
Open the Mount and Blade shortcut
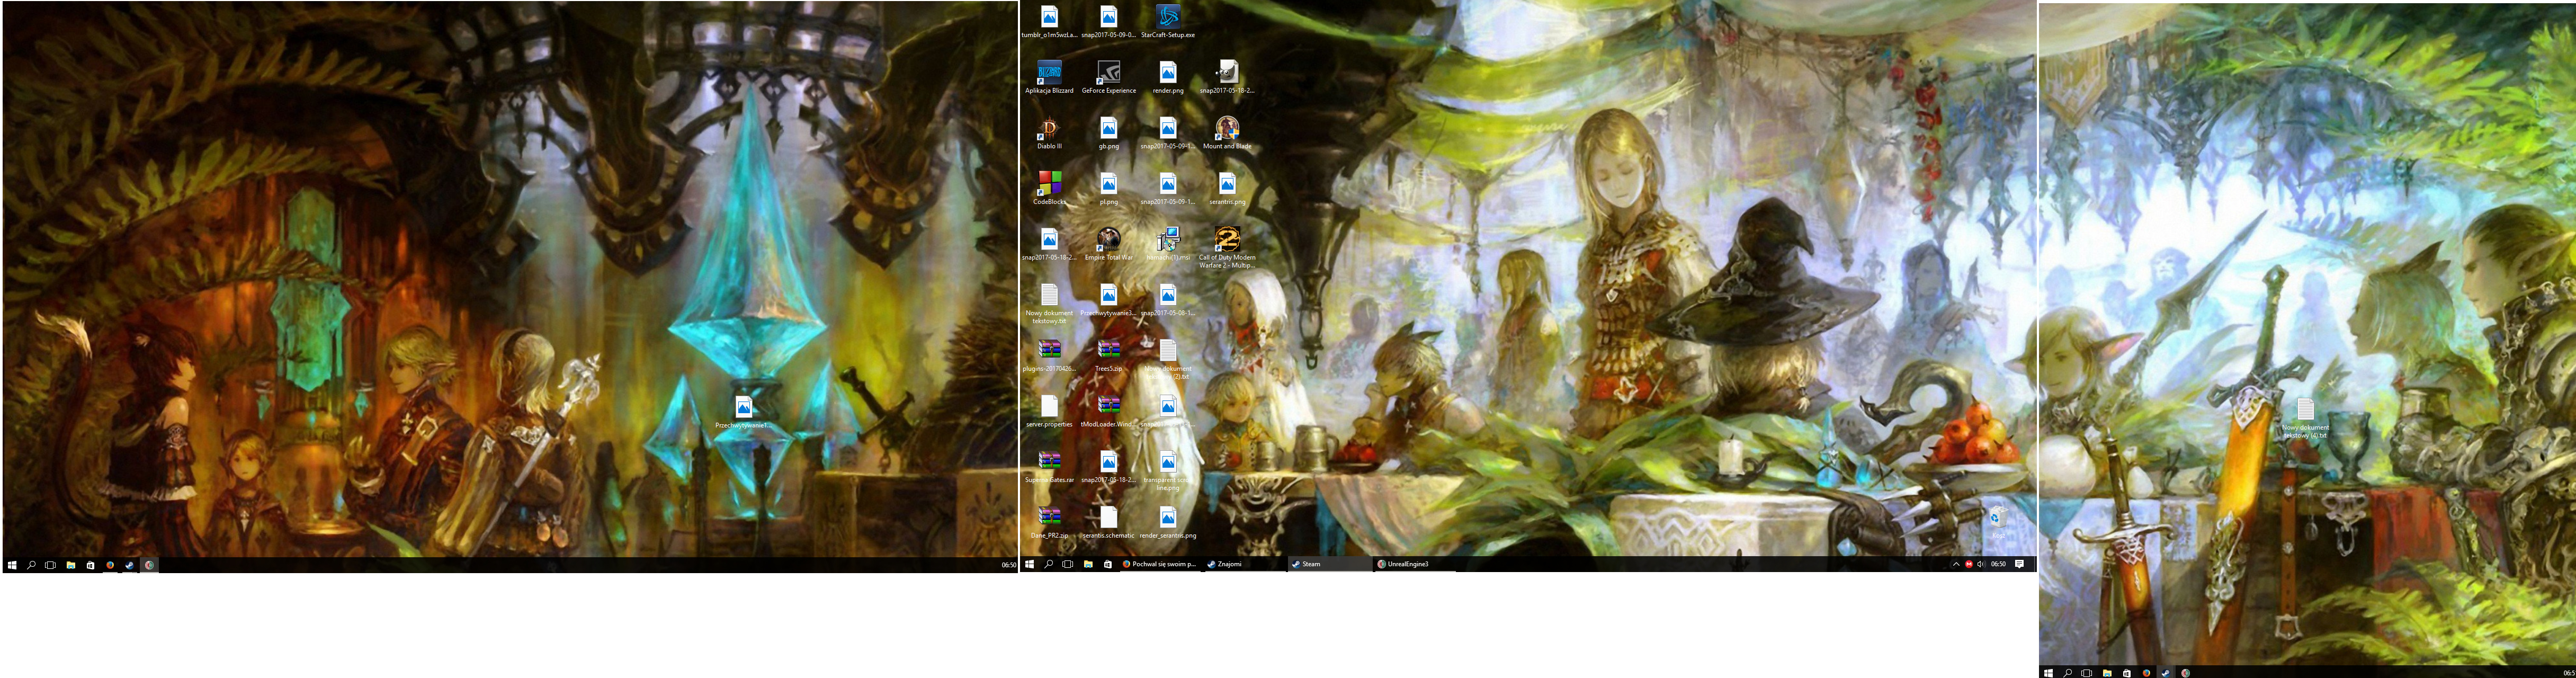coord(1226,129)
